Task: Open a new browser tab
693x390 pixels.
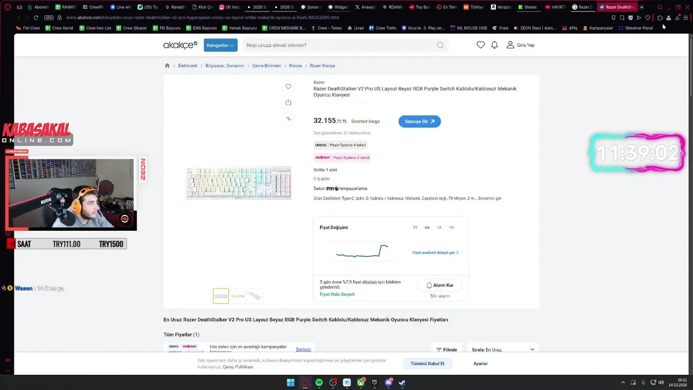Action: point(642,7)
